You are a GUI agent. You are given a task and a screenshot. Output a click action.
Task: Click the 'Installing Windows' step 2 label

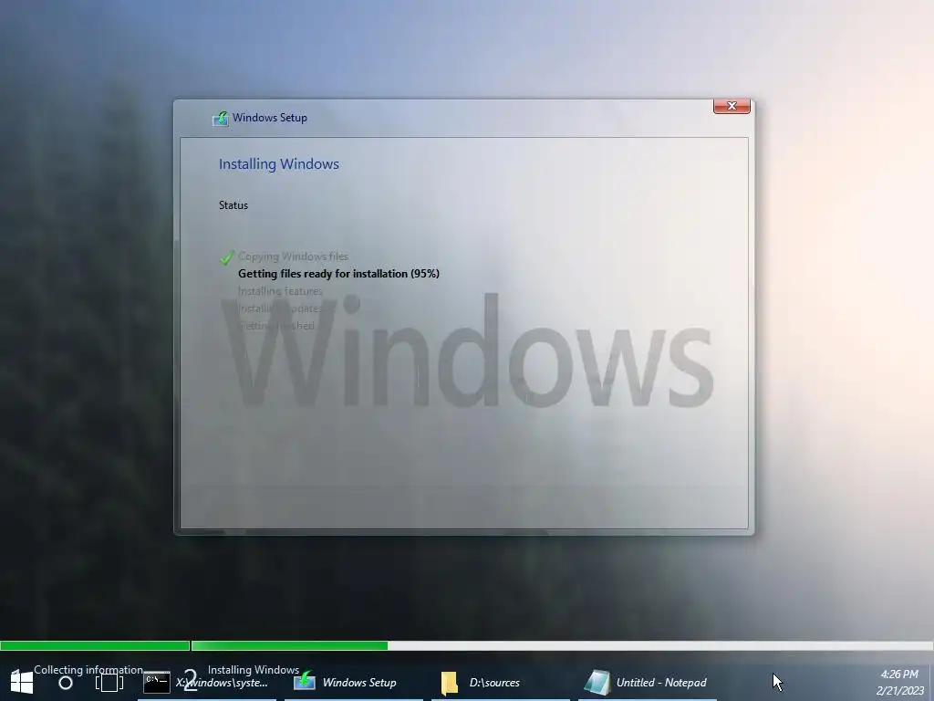click(254, 670)
